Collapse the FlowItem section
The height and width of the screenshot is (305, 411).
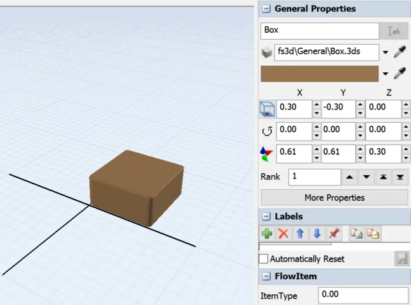[x=265, y=276]
